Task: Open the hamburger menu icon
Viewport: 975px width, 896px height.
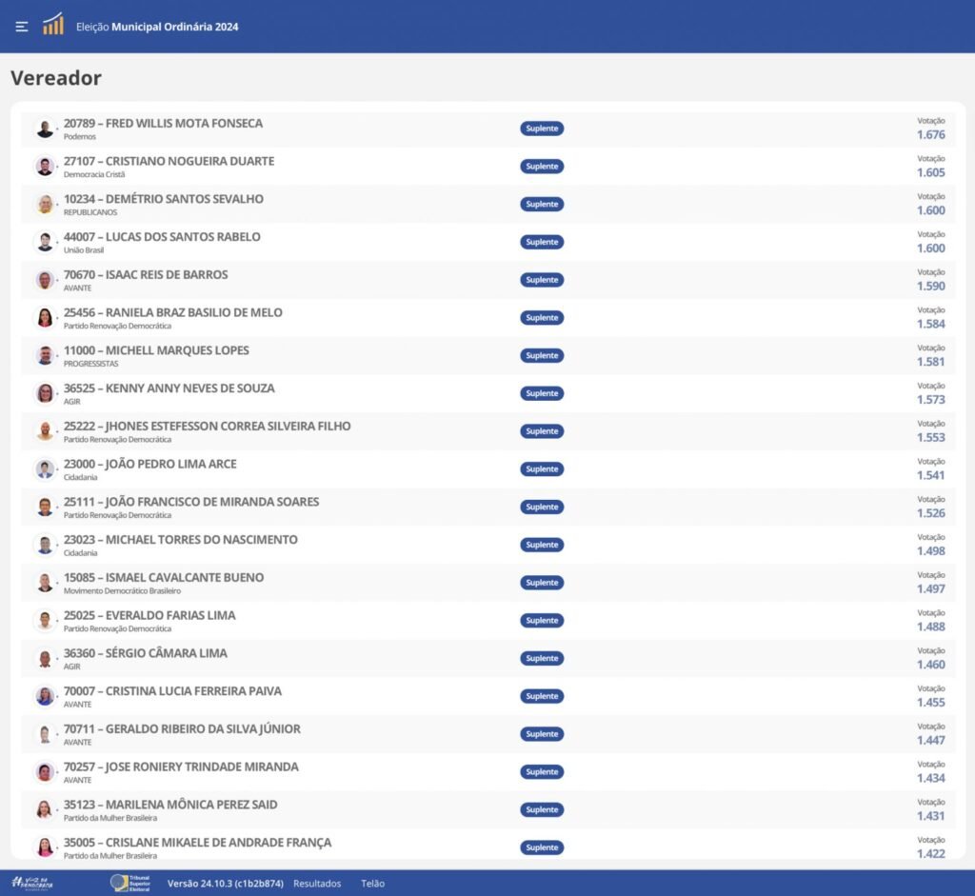Action: [x=22, y=27]
